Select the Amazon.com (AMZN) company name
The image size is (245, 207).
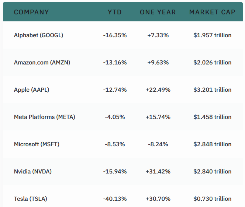point(42,63)
